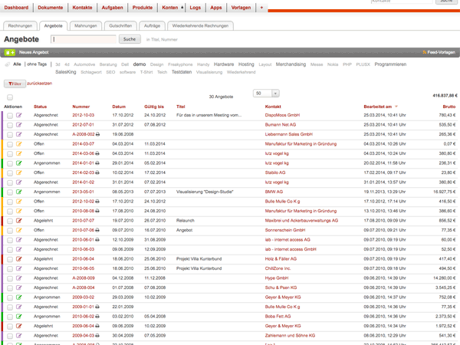Open offer number 2013-05-01
The width and height of the screenshot is (460, 345).
(84, 192)
